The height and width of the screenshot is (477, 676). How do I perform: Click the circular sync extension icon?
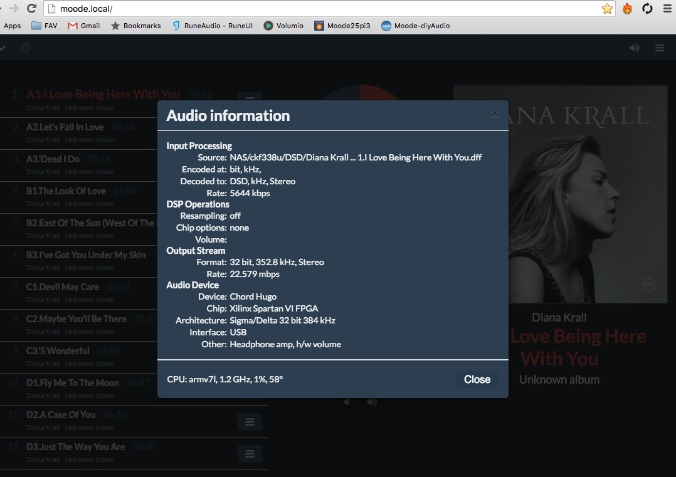coord(647,9)
